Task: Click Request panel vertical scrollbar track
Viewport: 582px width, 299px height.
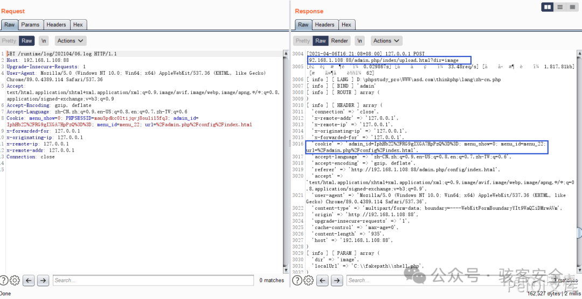Action: [x=286, y=162]
